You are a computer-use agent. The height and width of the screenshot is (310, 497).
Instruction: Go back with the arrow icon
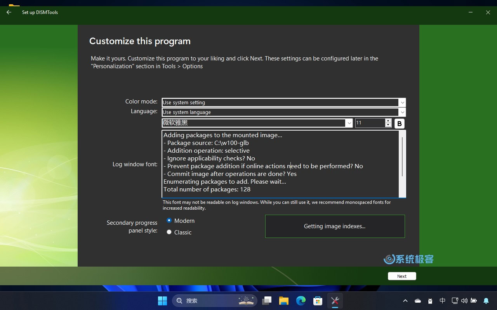pos(9,12)
